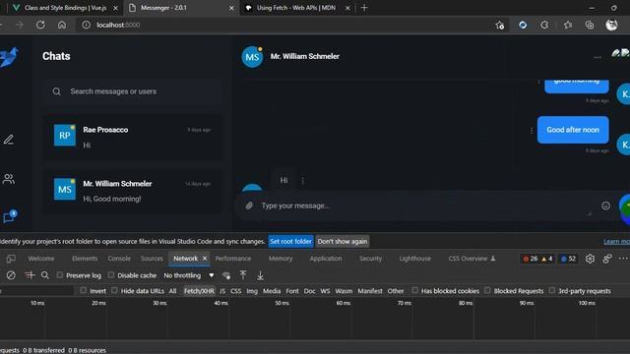Export HAR file download arrow
Viewport: 630px width, 354px height.
tap(260, 275)
